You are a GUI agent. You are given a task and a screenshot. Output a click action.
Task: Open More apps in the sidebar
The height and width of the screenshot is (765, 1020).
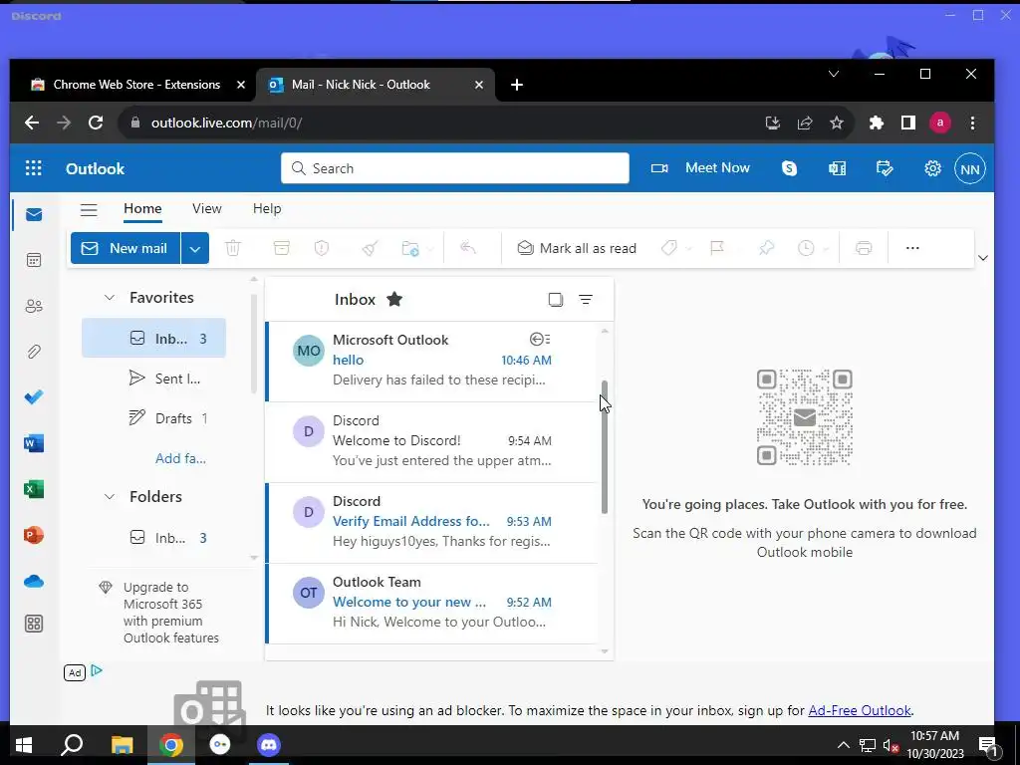pyautogui.click(x=34, y=624)
